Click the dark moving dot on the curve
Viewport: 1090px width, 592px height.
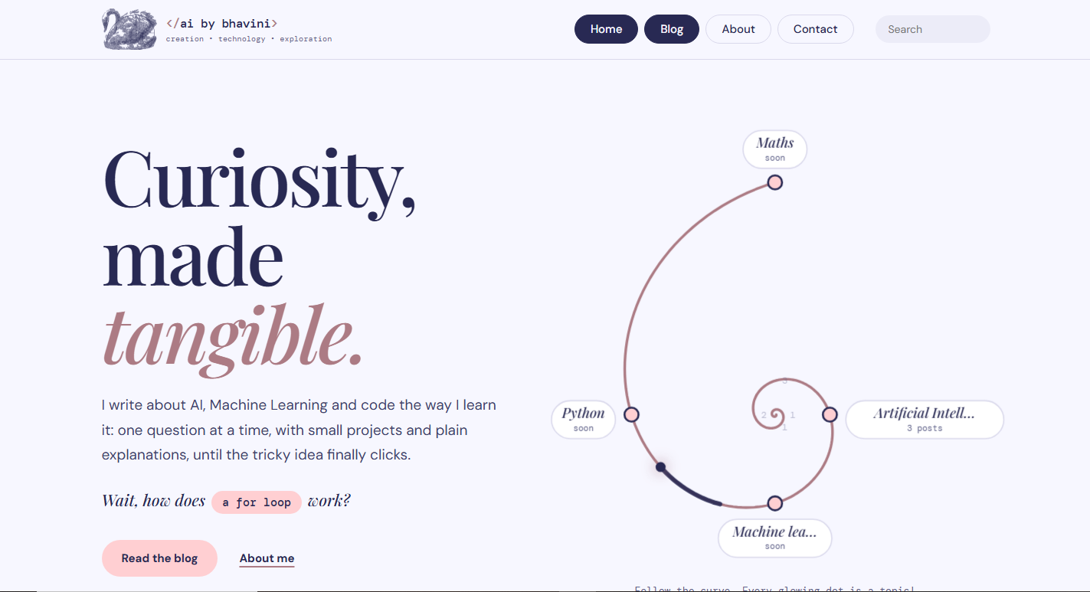(x=660, y=467)
